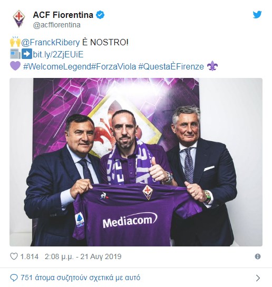This screenshot has height=287, width=272.
Task: Click the #QuestaÈFirenze hashtag
Action: [x=171, y=67]
